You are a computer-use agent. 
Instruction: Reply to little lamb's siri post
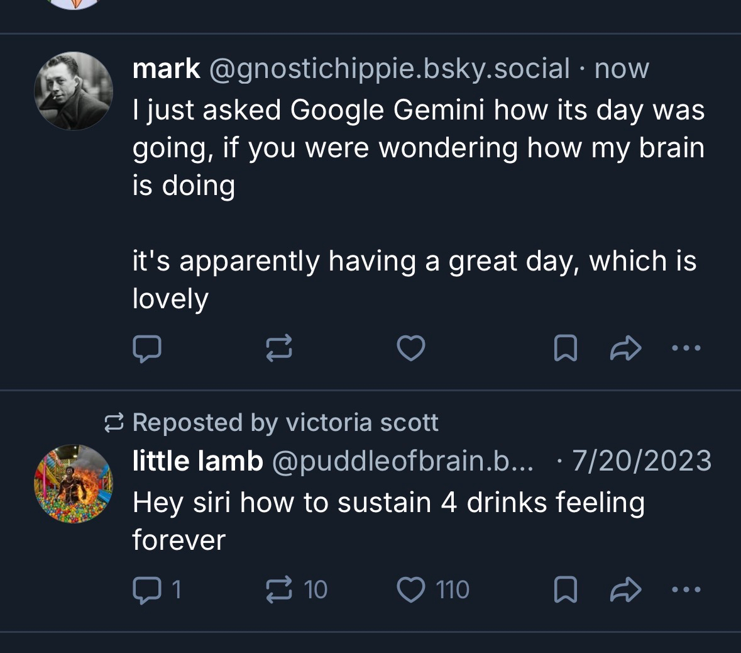(147, 589)
